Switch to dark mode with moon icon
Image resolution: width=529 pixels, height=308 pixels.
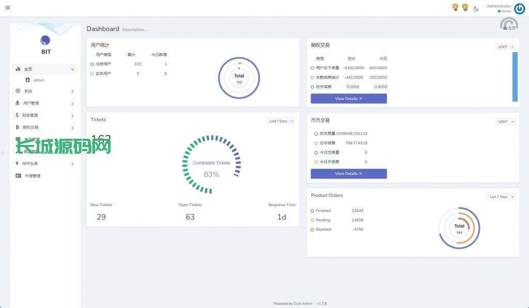tap(476, 8)
